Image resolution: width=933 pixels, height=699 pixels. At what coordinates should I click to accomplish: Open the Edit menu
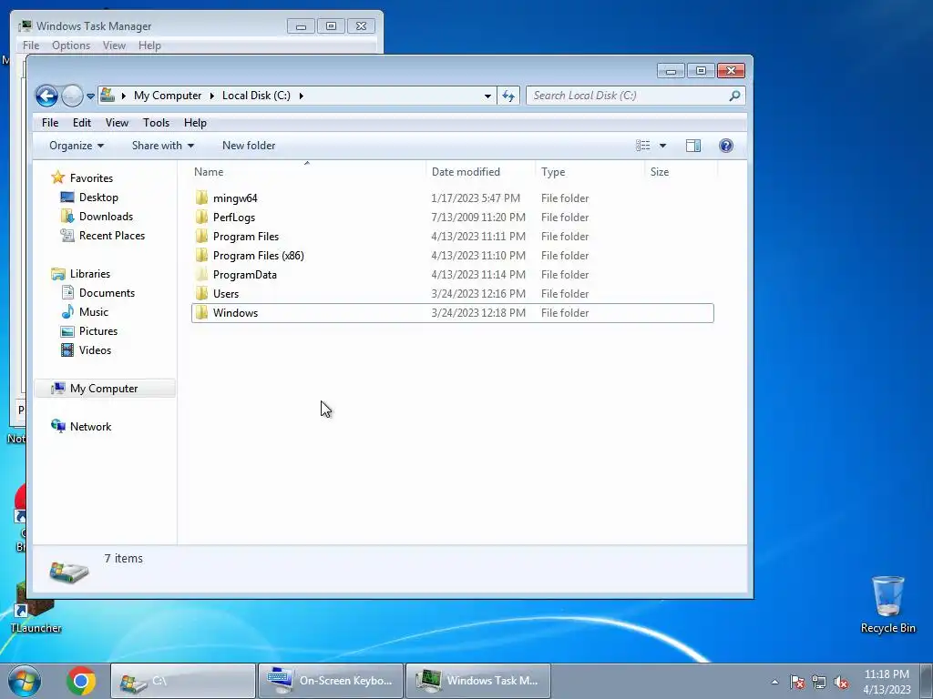[x=81, y=123]
